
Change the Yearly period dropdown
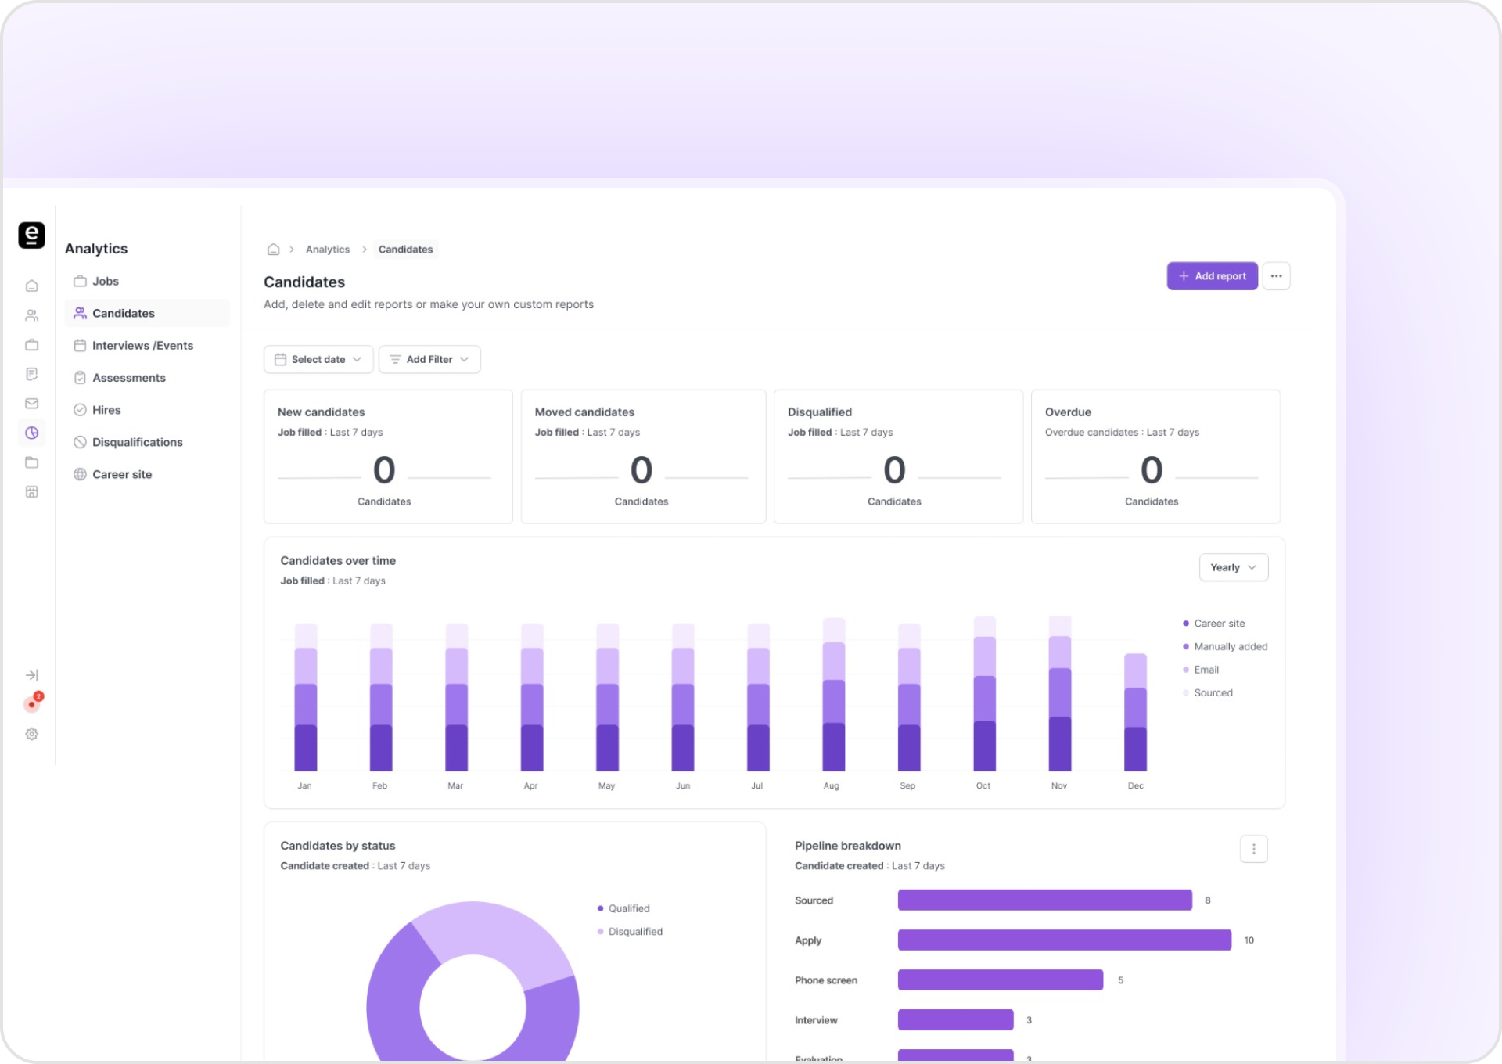(x=1233, y=567)
